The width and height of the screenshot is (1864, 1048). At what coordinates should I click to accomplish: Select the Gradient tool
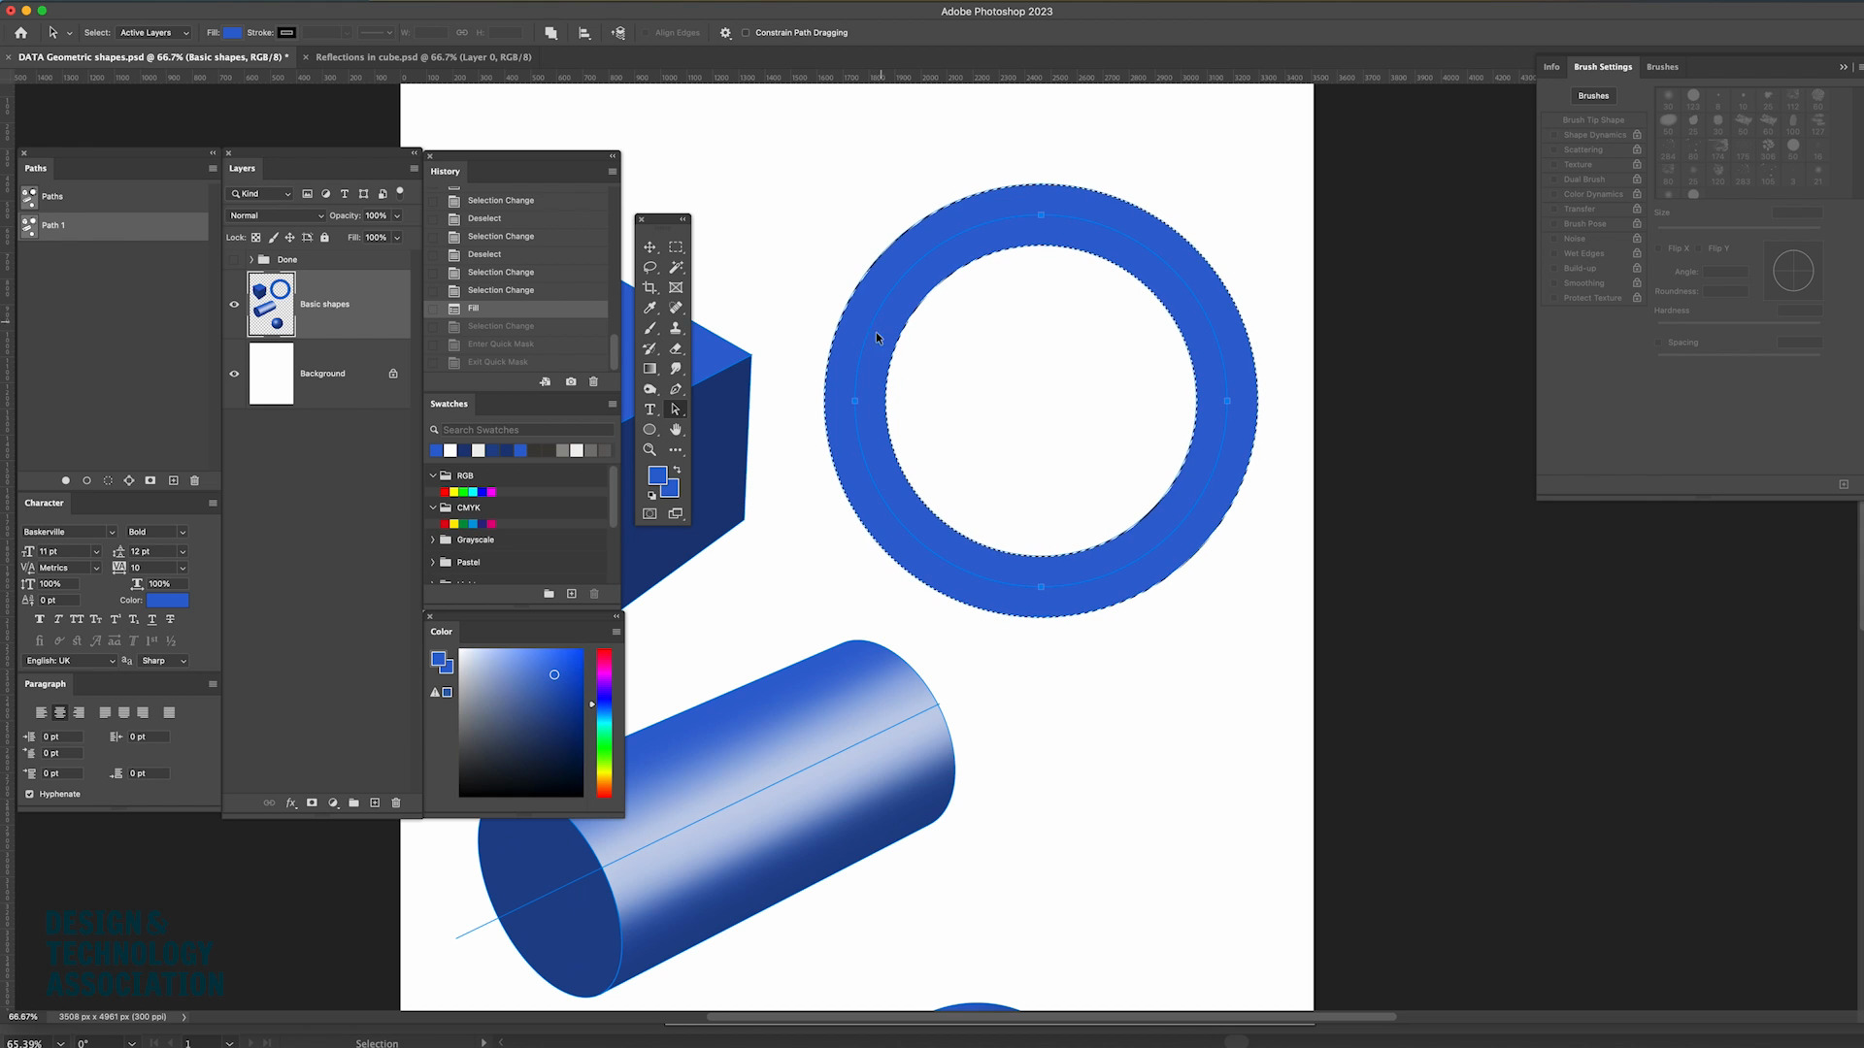point(649,369)
